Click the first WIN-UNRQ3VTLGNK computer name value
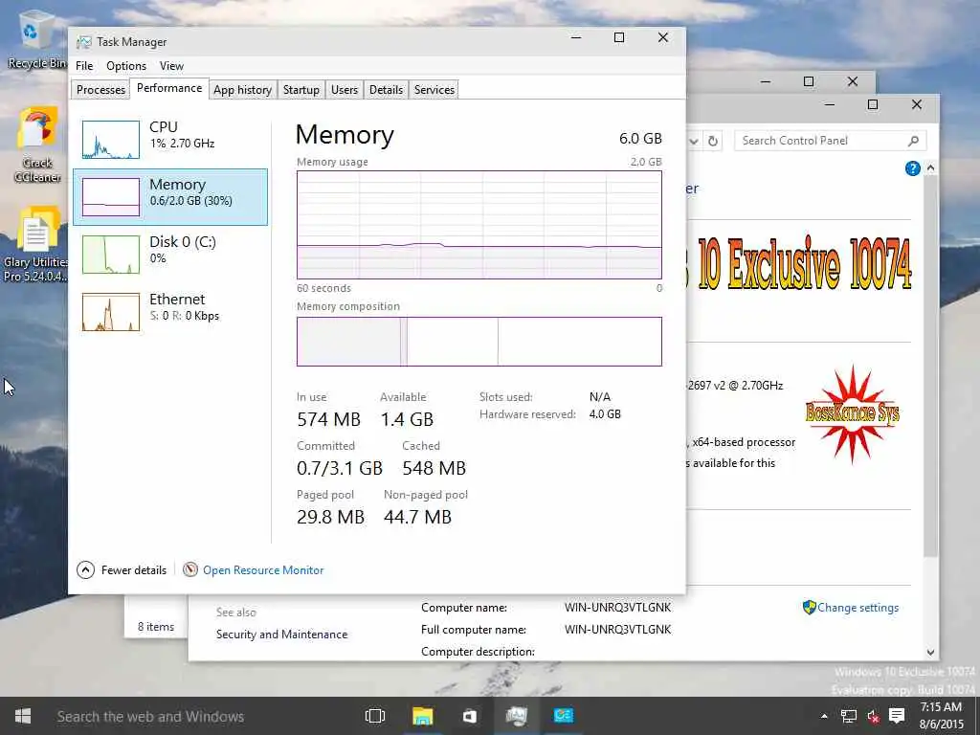Image resolution: width=980 pixels, height=735 pixels. pyautogui.click(x=617, y=608)
